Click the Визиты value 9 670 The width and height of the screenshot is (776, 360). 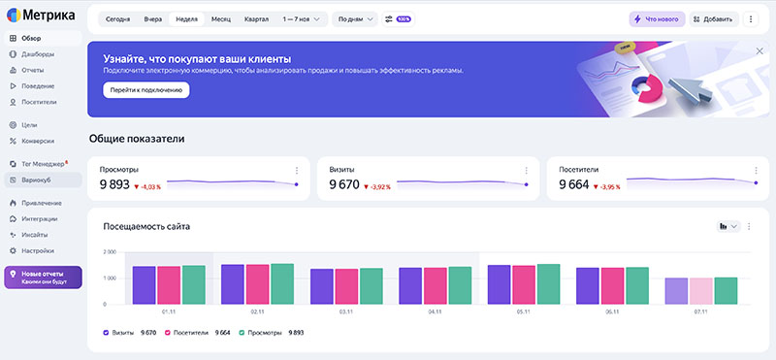(x=344, y=185)
